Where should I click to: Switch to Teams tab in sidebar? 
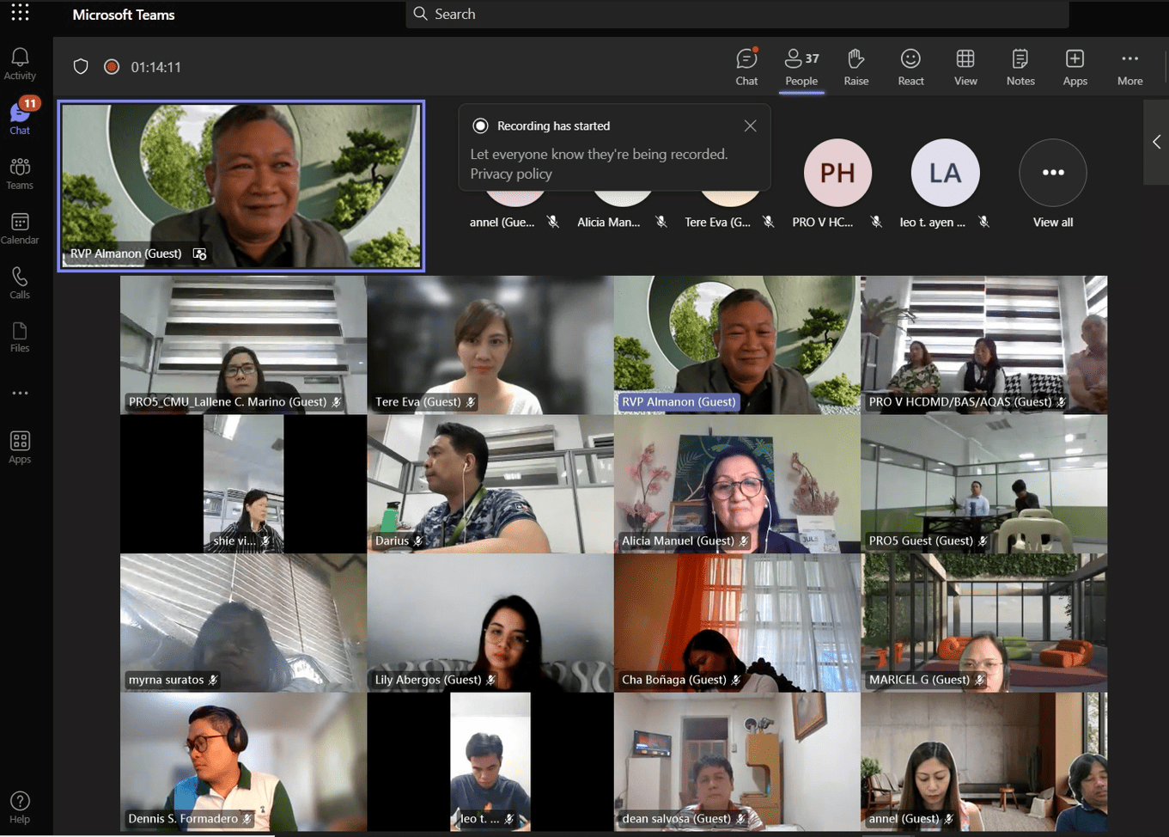20,174
